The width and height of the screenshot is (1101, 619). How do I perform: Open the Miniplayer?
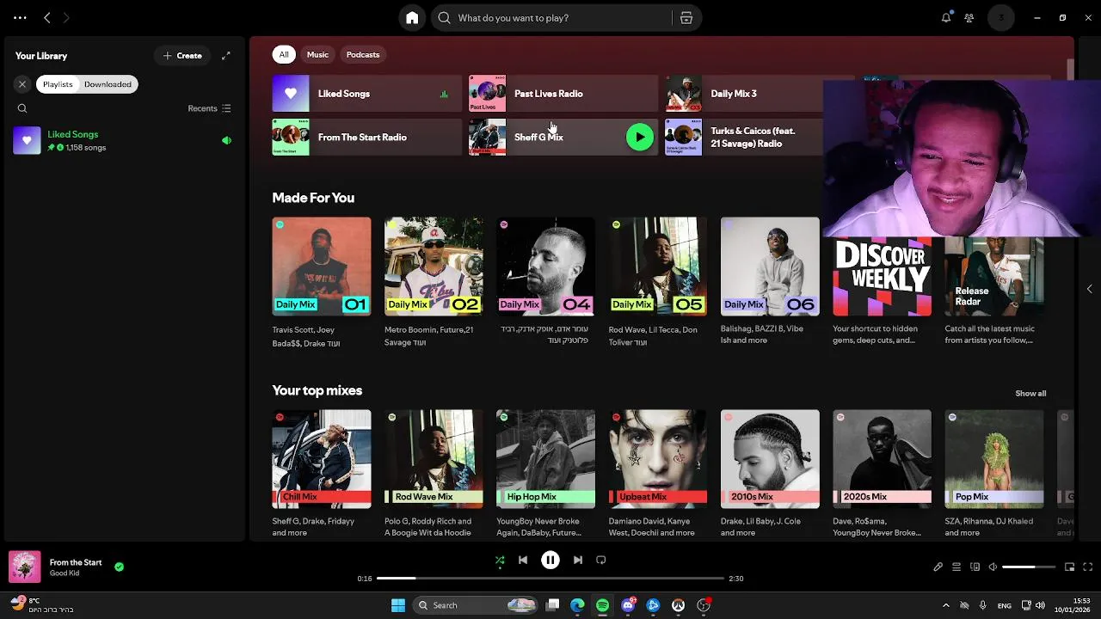click(1070, 567)
